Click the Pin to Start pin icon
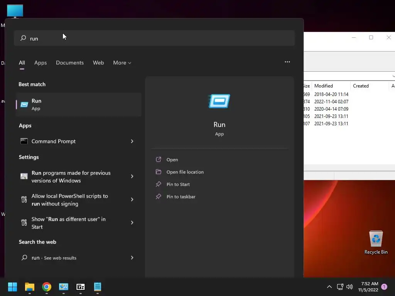395x296 pixels. (159, 184)
